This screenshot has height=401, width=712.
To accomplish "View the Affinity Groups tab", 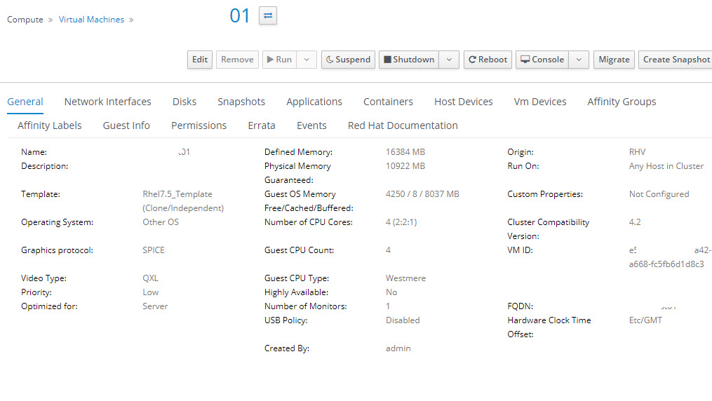I will [622, 102].
